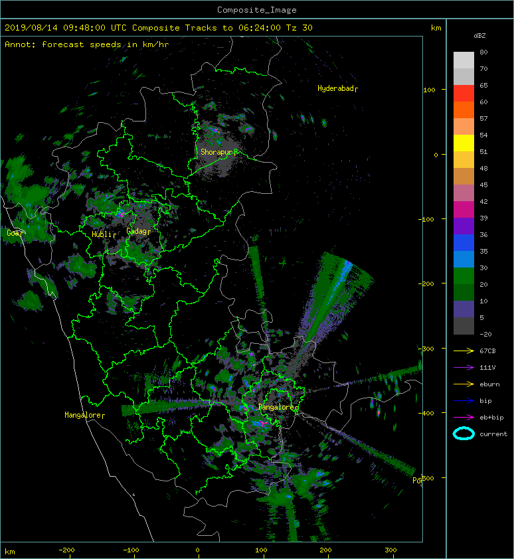Image resolution: width=514 pixels, height=559 pixels.
Task: Click the Hyderabad city label
Action: pos(335,88)
